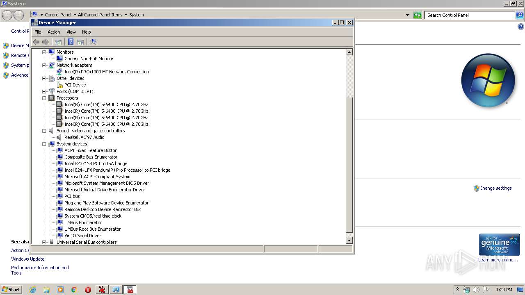Collapse the Network adapters node
The image size is (525, 295).
[44, 65]
